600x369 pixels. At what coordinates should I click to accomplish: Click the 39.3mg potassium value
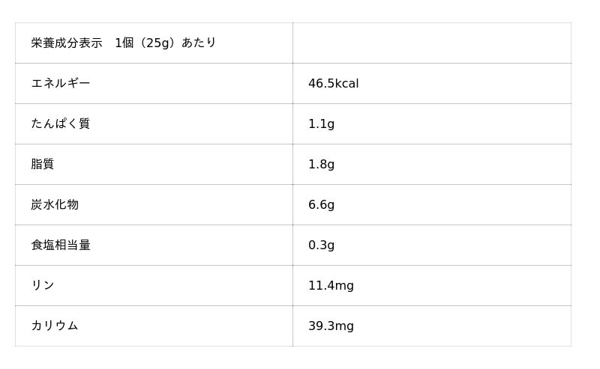tap(331, 326)
